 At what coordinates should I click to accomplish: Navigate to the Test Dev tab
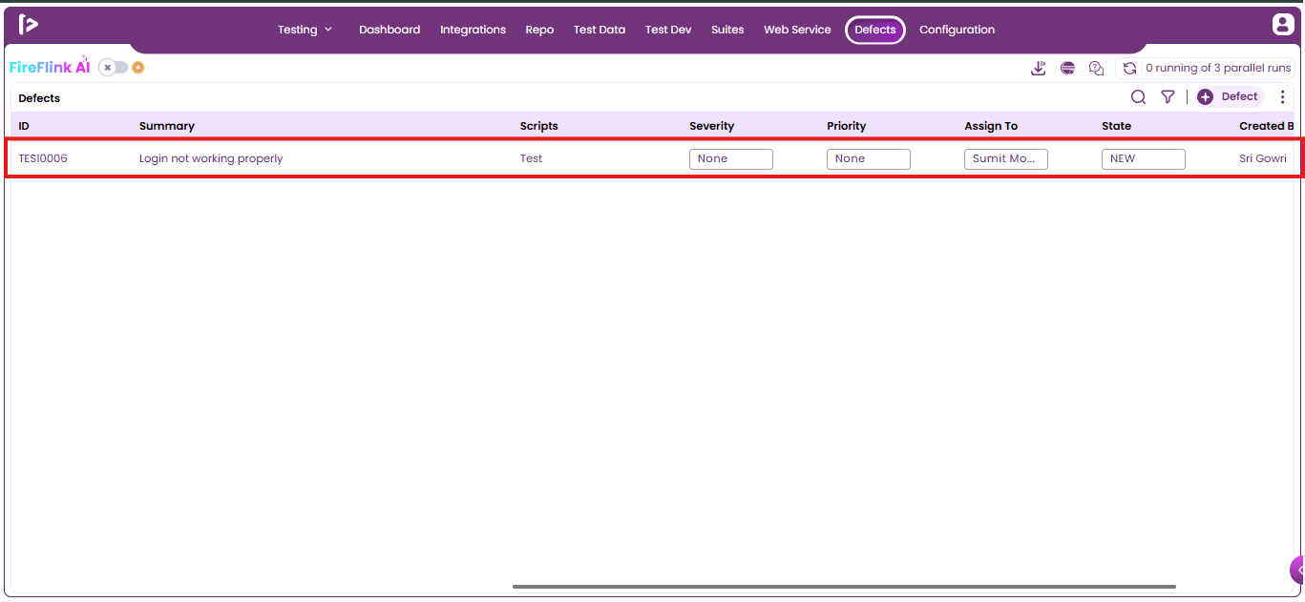(x=668, y=30)
